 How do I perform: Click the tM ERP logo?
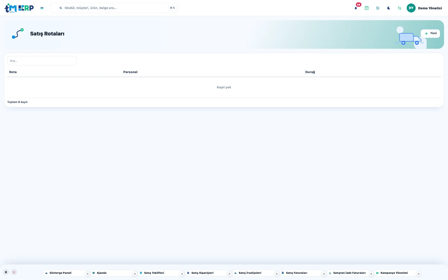tap(19, 8)
